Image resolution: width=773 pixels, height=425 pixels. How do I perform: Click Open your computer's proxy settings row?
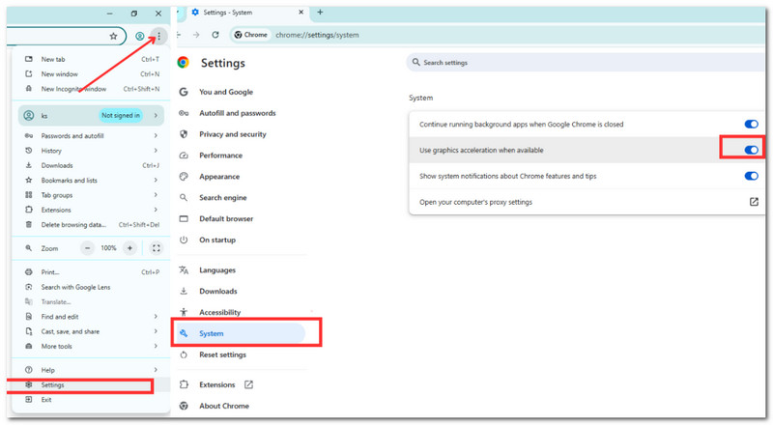pyautogui.click(x=587, y=202)
